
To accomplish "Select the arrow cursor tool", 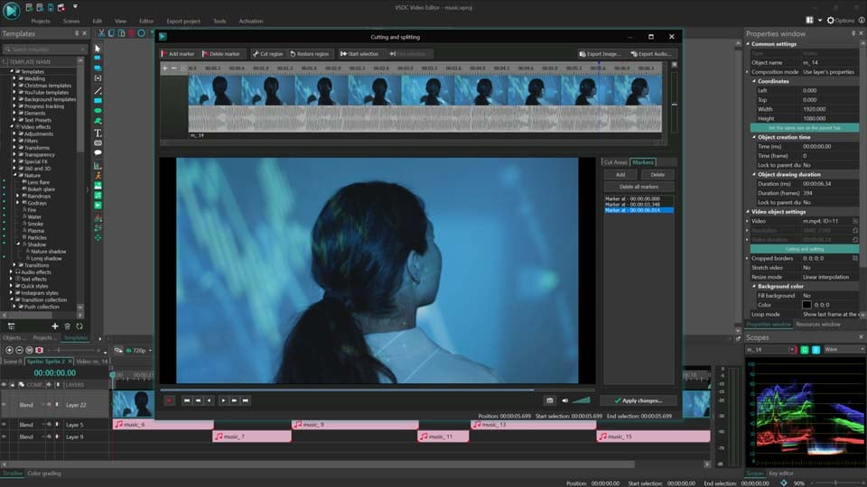I will 98,49.
